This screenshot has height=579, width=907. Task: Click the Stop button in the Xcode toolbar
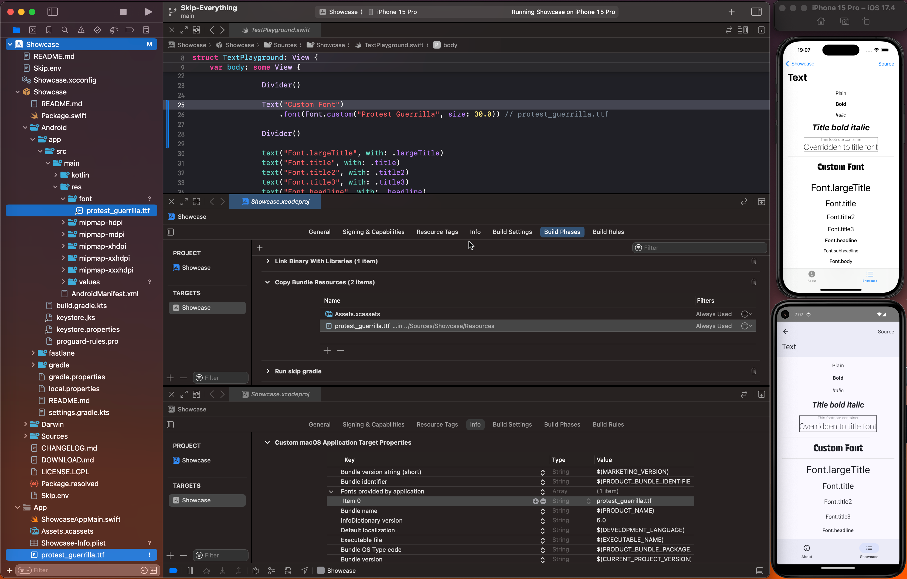coord(123,12)
